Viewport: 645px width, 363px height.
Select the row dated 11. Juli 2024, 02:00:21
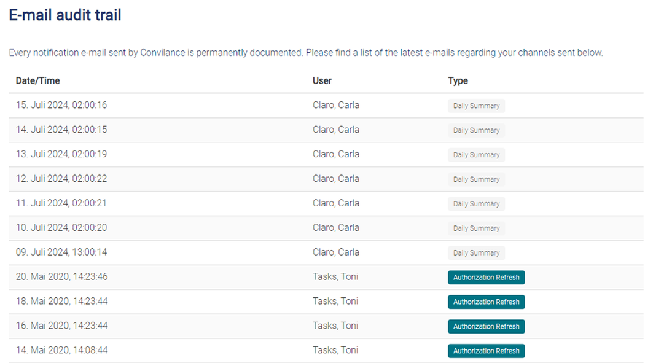click(x=326, y=203)
